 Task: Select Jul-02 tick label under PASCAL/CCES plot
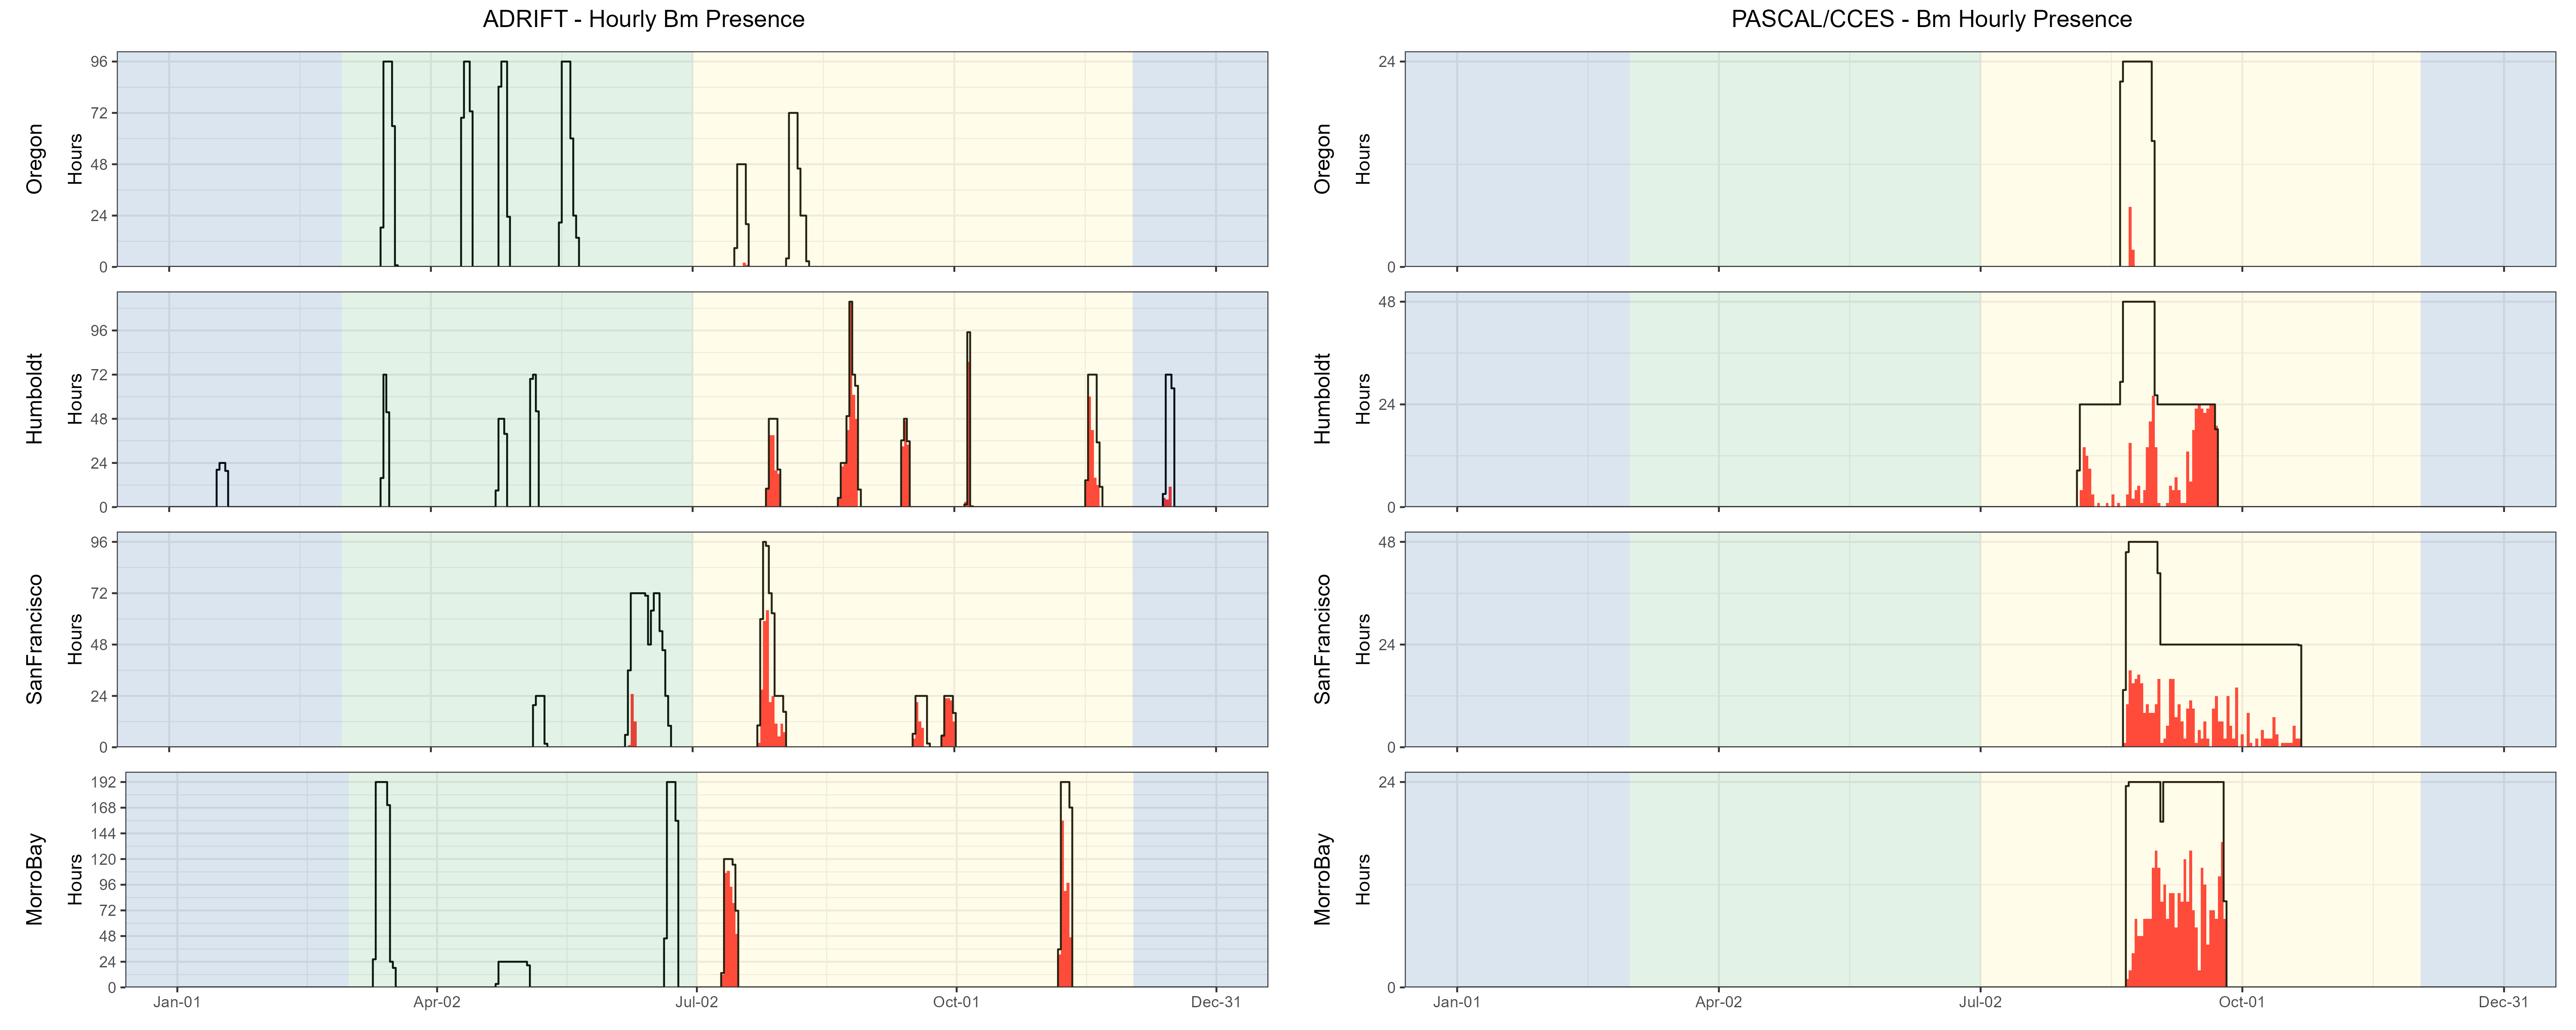coord(1981,1002)
